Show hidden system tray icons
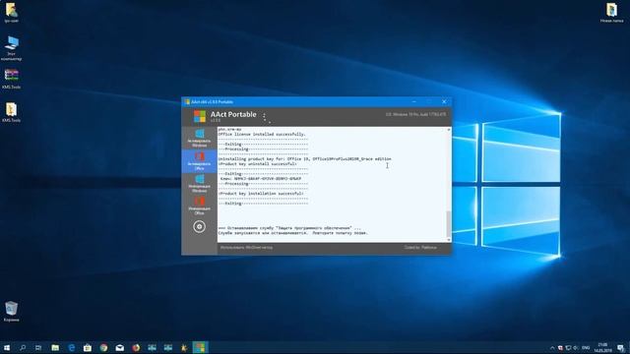 (x=552, y=347)
